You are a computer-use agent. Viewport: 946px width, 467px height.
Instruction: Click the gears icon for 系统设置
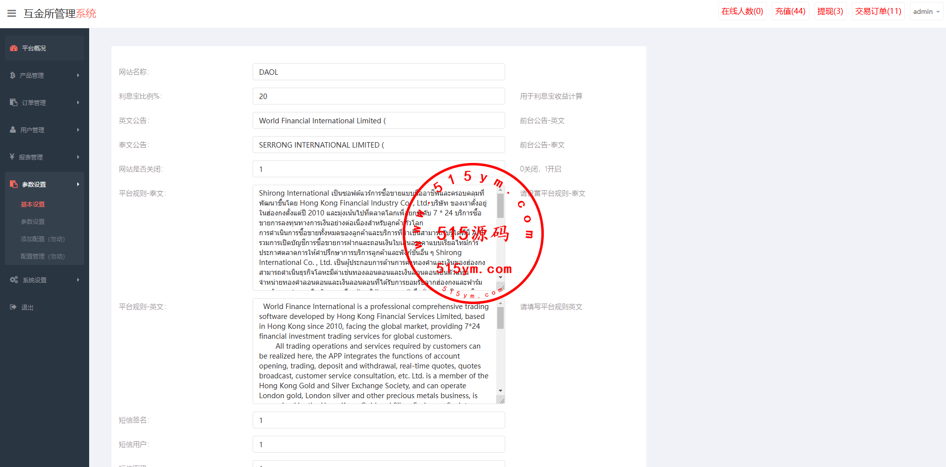[14, 280]
